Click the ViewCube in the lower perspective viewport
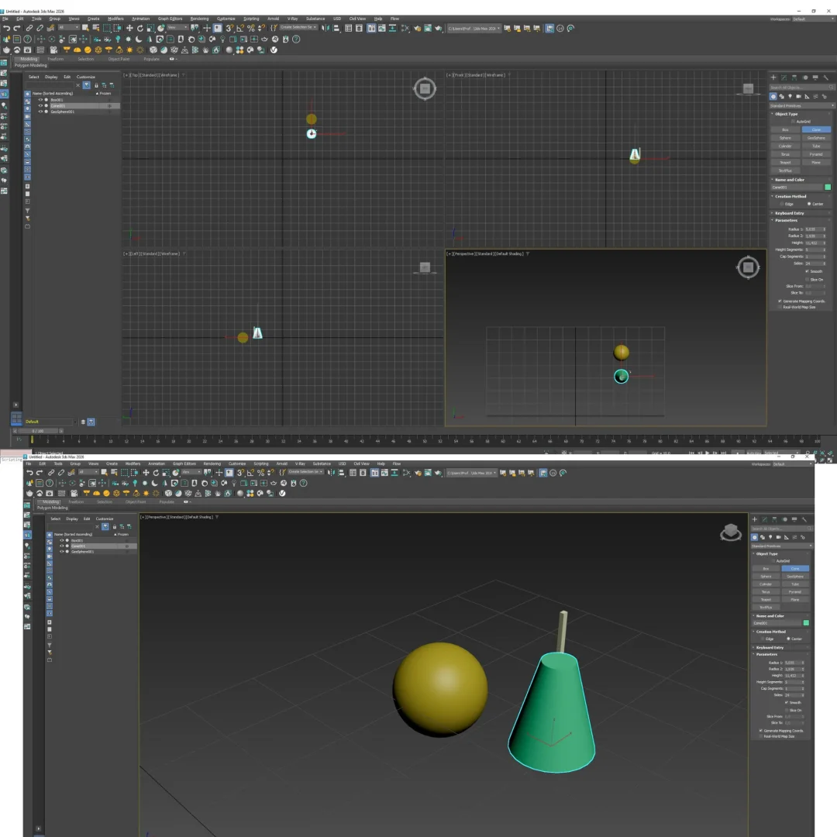 tap(729, 532)
